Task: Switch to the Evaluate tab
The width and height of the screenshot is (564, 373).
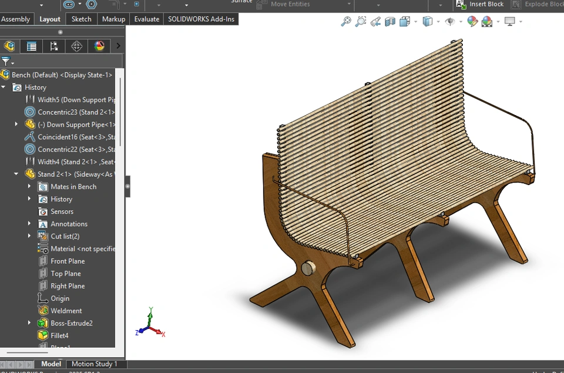Action: (x=146, y=19)
